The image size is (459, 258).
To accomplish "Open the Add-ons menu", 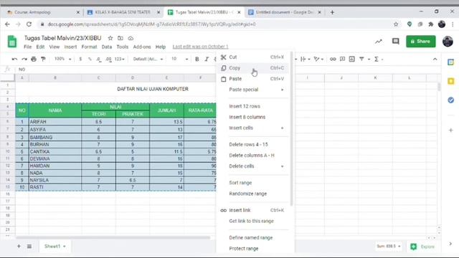I will (x=142, y=47).
